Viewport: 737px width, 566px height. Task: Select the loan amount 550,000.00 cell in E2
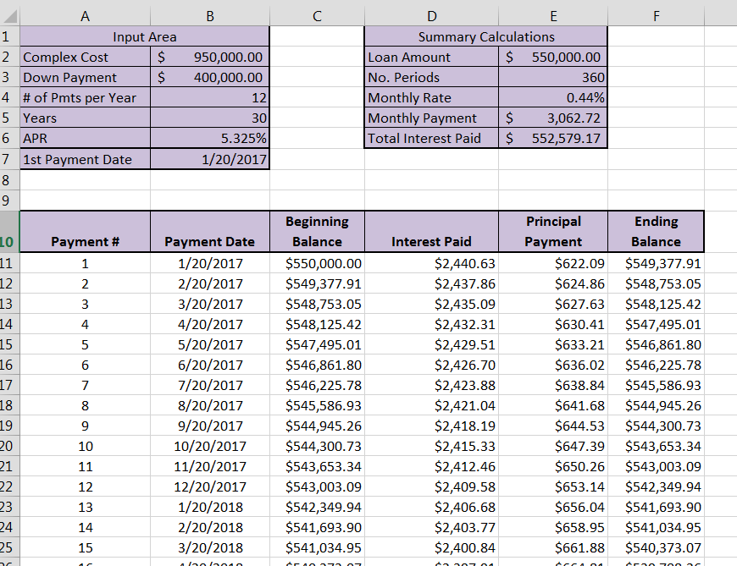tap(553, 57)
